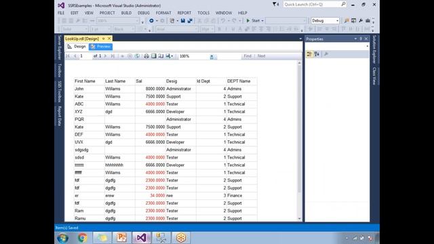This screenshot has height=244, width=434.
Task: Open Properties window position dropdown arrow
Action: point(355,39)
